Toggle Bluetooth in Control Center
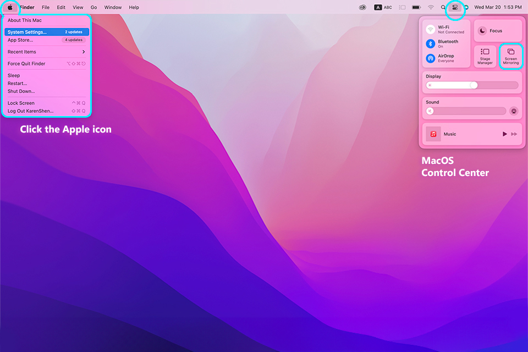The image size is (528, 352). [431, 43]
